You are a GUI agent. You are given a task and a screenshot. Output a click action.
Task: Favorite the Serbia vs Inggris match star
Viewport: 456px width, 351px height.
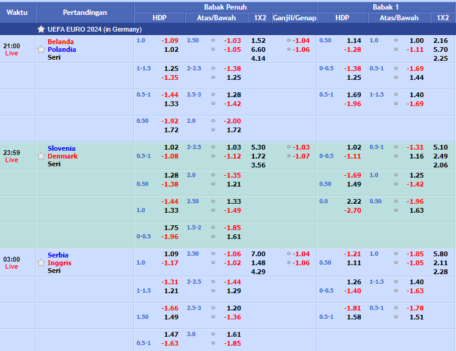41,263
